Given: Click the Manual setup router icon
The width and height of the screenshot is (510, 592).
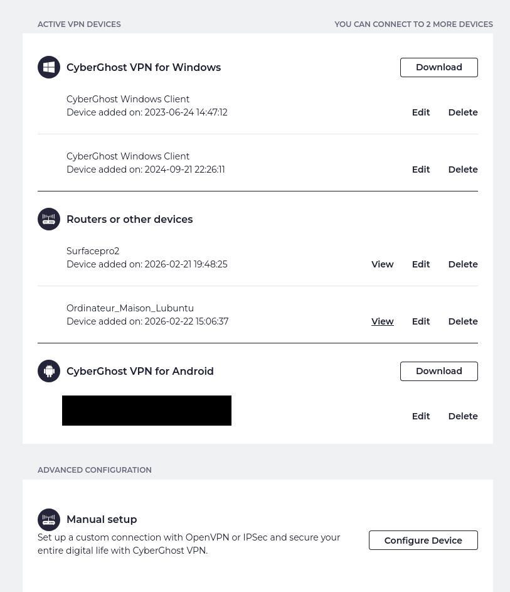Looking at the screenshot, I should pos(49,520).
